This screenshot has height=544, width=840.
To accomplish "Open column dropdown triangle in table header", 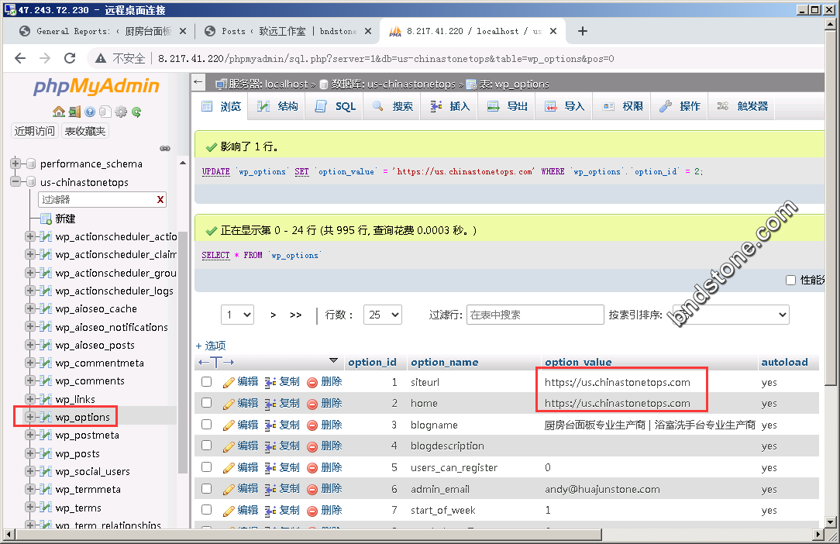I will [333, 360].
